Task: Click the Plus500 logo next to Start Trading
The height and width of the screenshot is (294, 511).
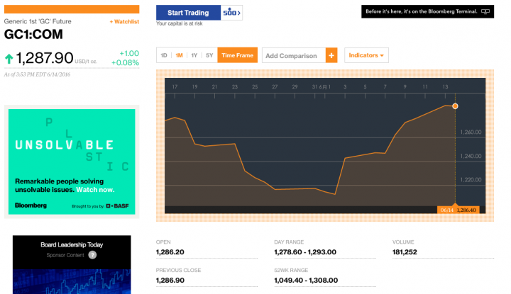Action: 231,13
